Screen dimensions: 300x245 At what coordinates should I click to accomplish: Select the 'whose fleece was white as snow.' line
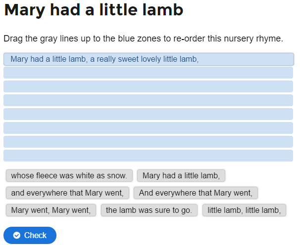69,175
